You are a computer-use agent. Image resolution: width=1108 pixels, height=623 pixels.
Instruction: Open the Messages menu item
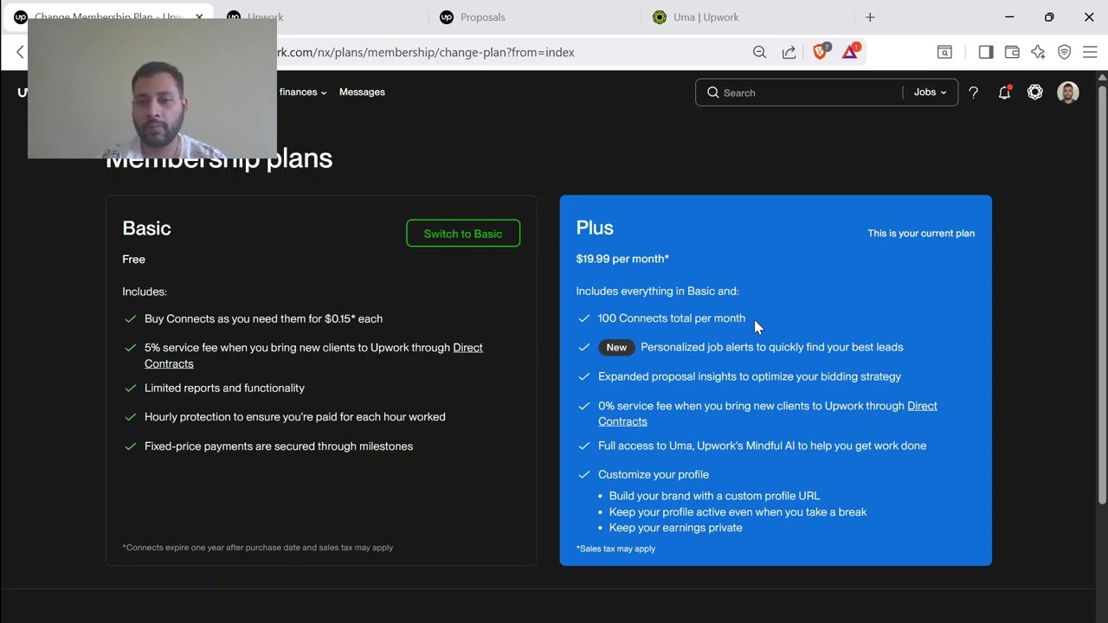point(362,92)
